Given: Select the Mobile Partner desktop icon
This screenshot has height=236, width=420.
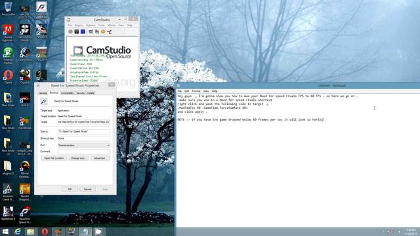Looking at the screenshot, I should click(8, 56).
